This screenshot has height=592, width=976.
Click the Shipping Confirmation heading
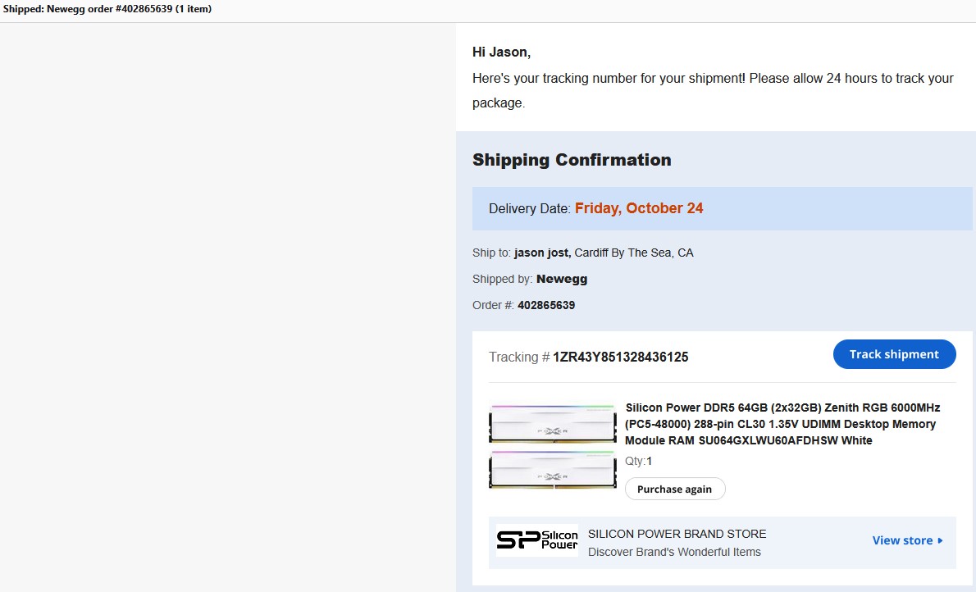[572, 160]
